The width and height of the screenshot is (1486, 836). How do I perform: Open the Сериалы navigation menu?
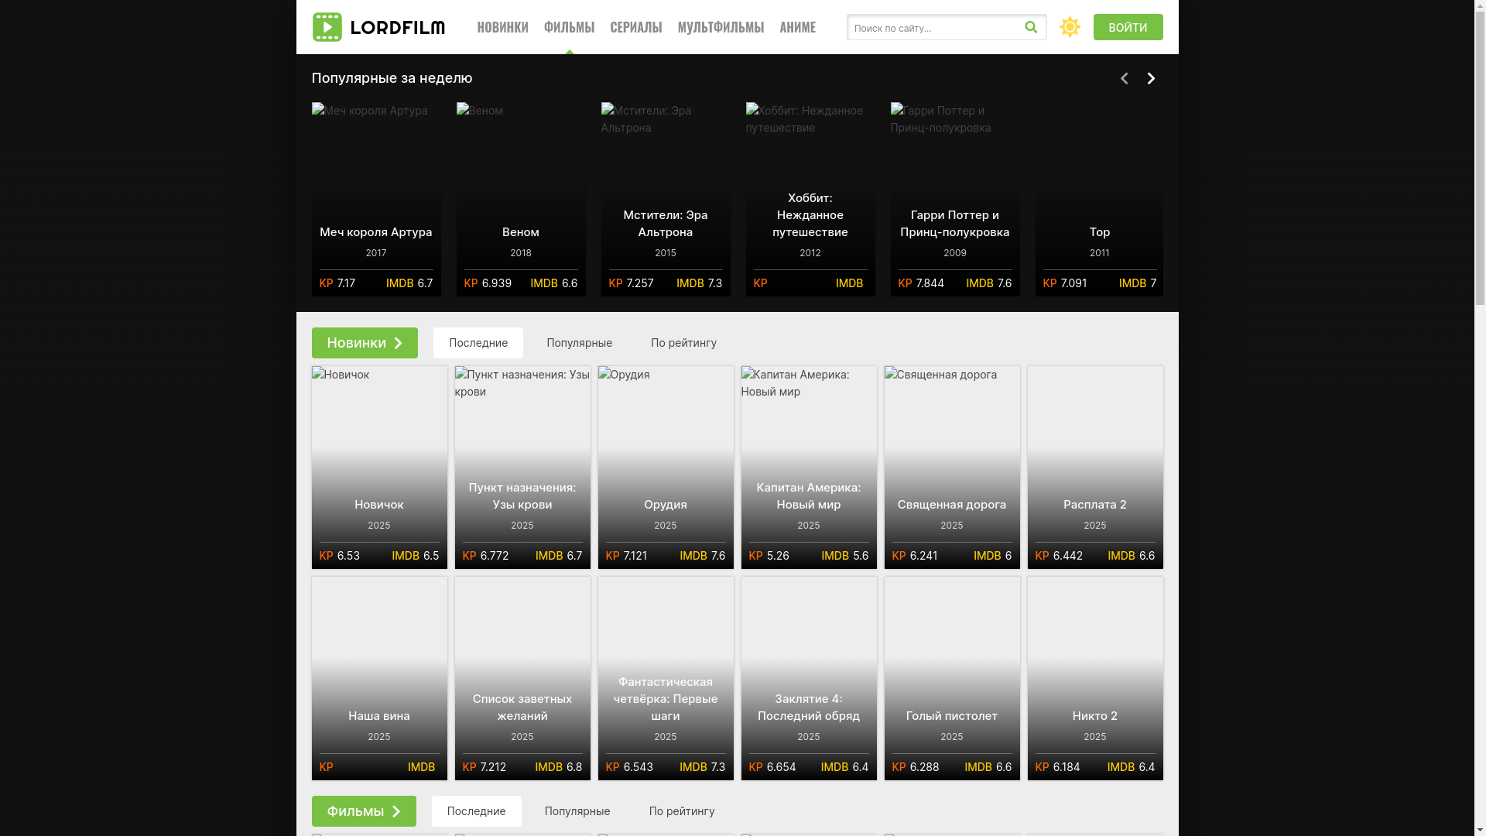click(635, 27)
